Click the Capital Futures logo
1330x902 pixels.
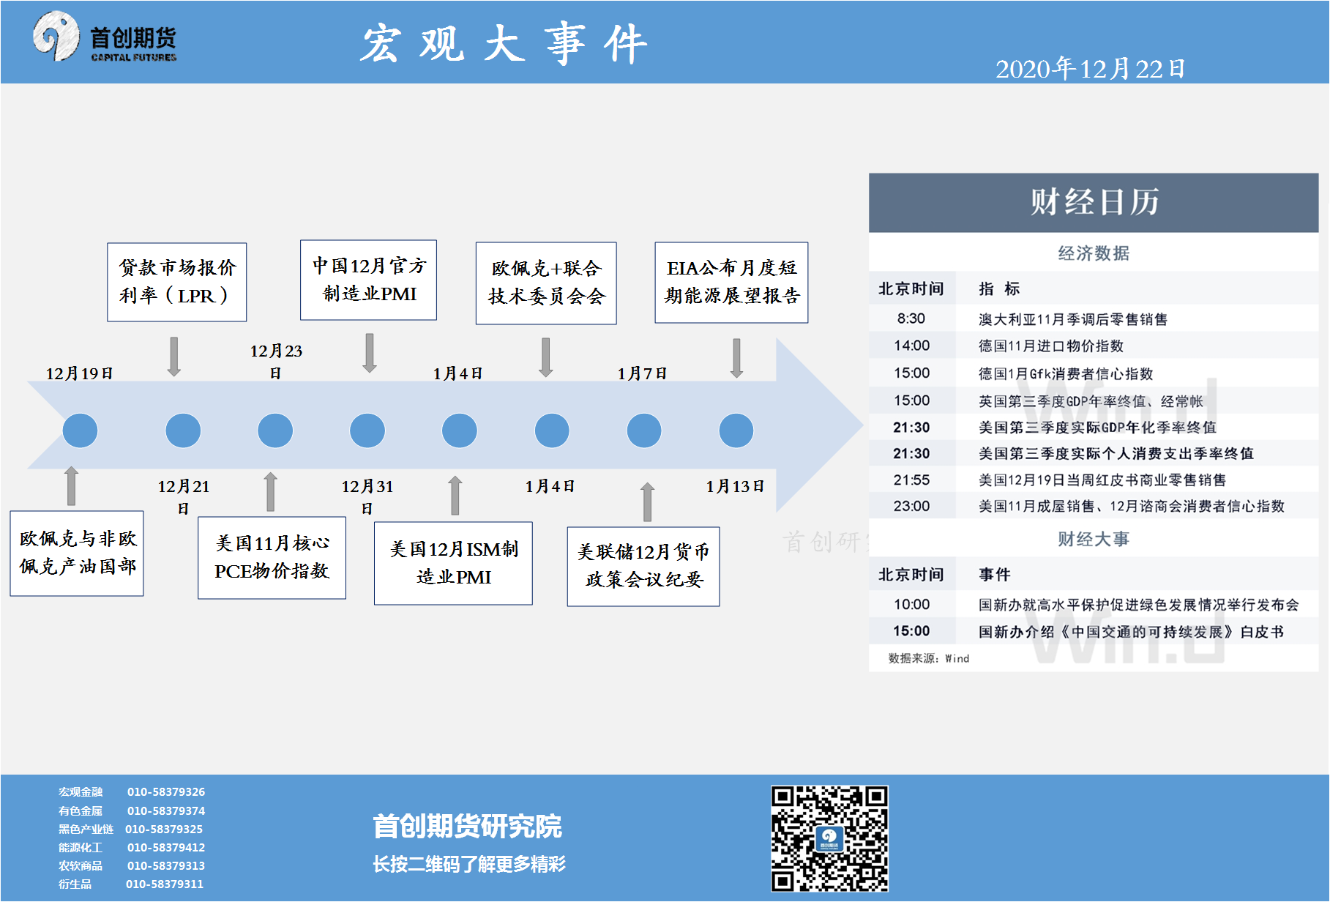click(x=104, y=37)
